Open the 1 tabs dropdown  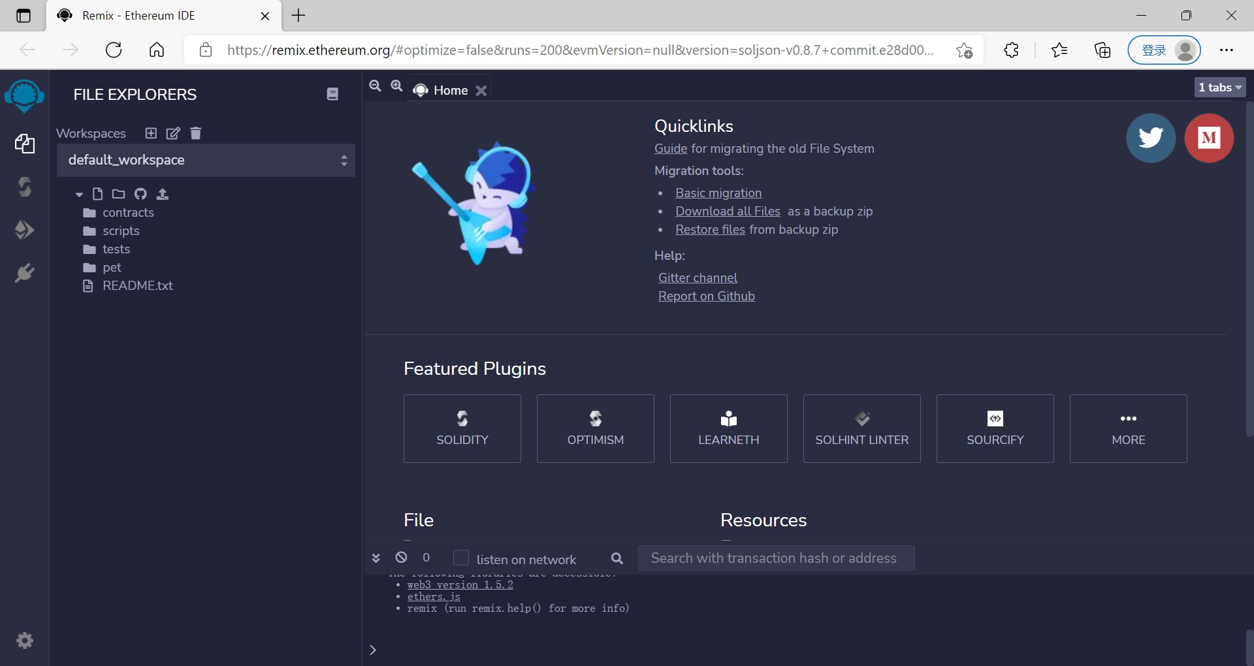[1220, 87]
